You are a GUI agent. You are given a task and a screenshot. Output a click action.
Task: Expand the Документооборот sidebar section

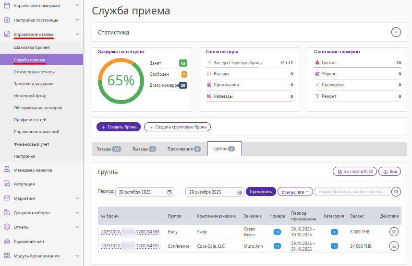[77, 212]
